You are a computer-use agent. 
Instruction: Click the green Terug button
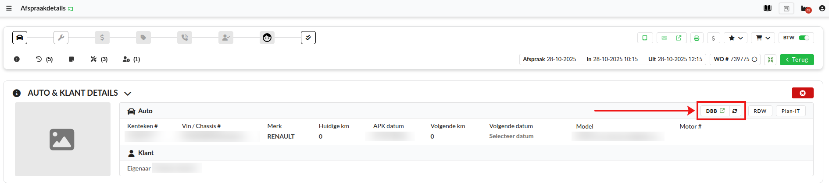(797, 59)
